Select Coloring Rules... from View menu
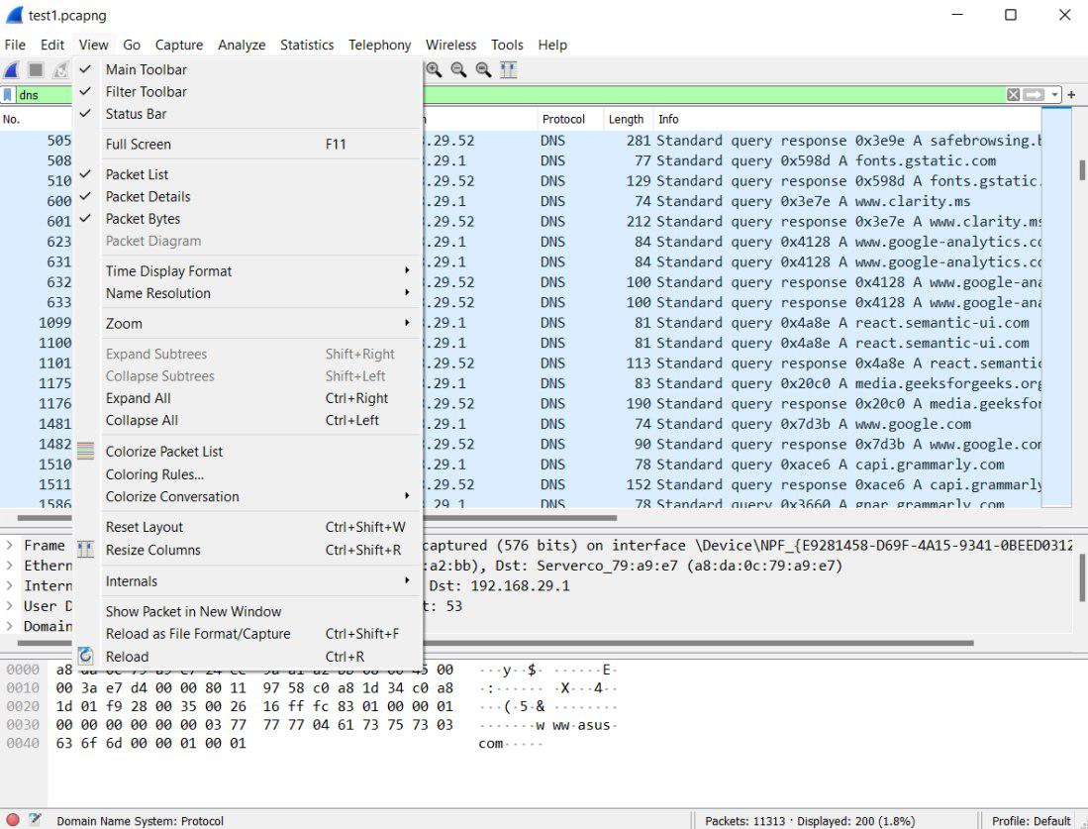Viewport: 1088px width, 829px height. 154,474
